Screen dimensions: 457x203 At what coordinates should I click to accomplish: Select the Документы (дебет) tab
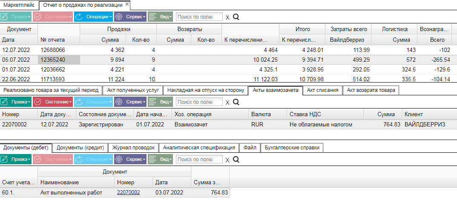click(x=26, y=147)
